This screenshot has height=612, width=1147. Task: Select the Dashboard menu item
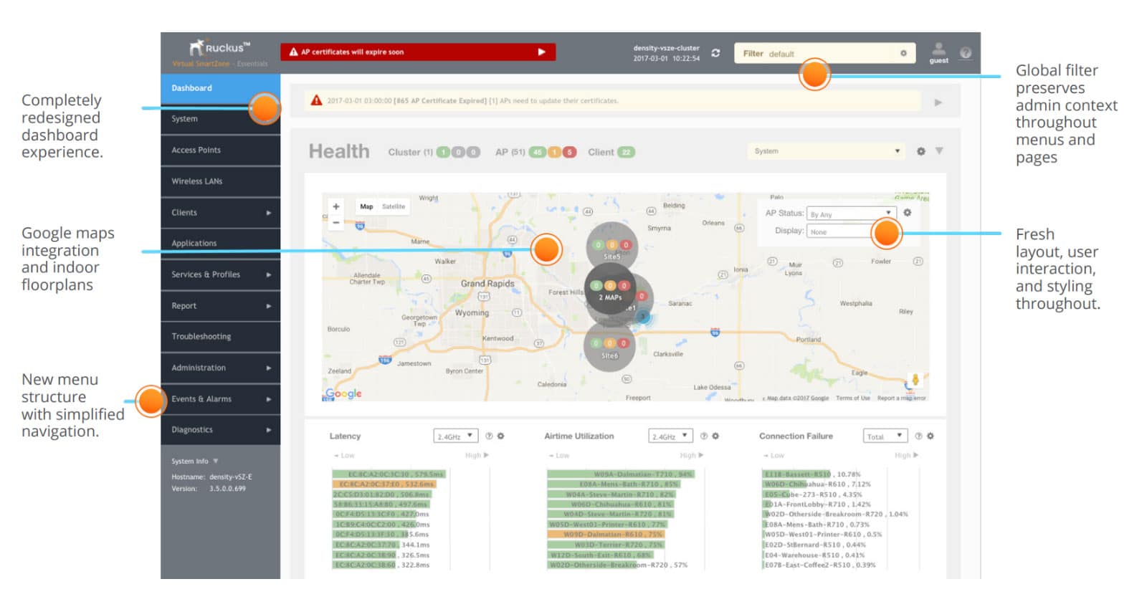(x=221, y=88)
